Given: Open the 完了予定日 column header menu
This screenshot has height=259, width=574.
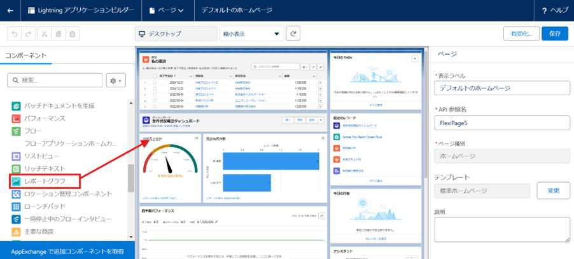Looking at the screenshot, I should pos(191,76).
